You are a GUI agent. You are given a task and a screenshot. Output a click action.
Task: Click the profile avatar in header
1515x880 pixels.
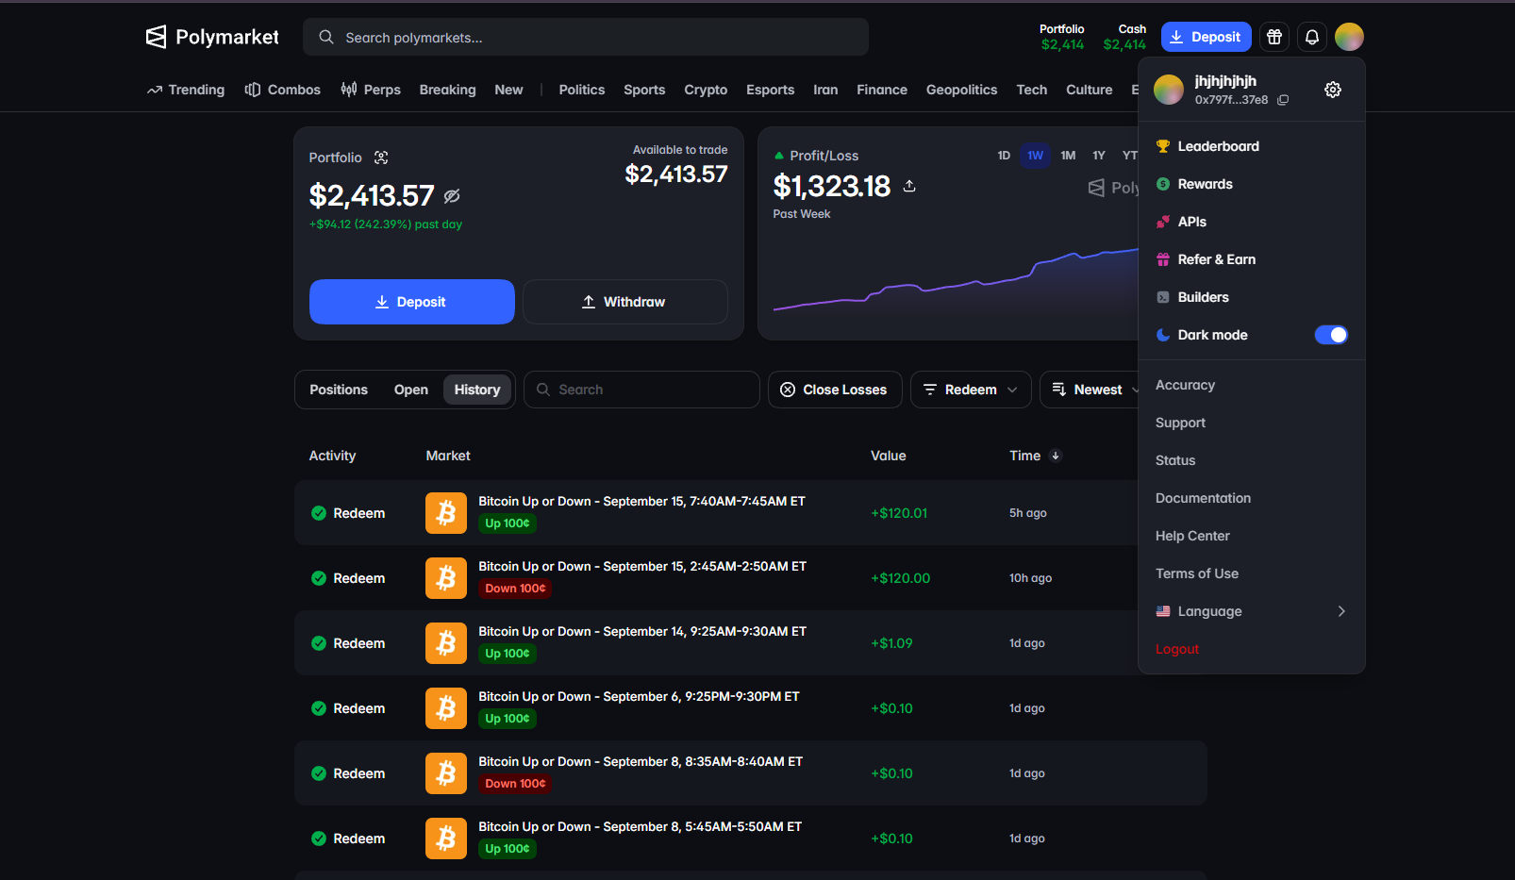click(x=1349, y=37)
